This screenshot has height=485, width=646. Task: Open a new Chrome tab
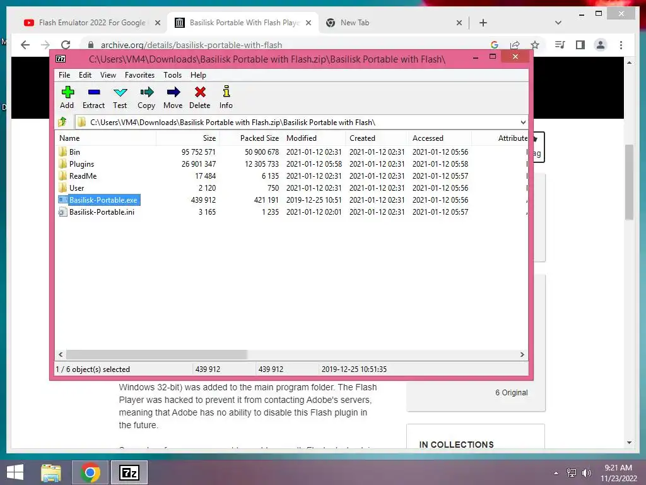click(483, 23)
